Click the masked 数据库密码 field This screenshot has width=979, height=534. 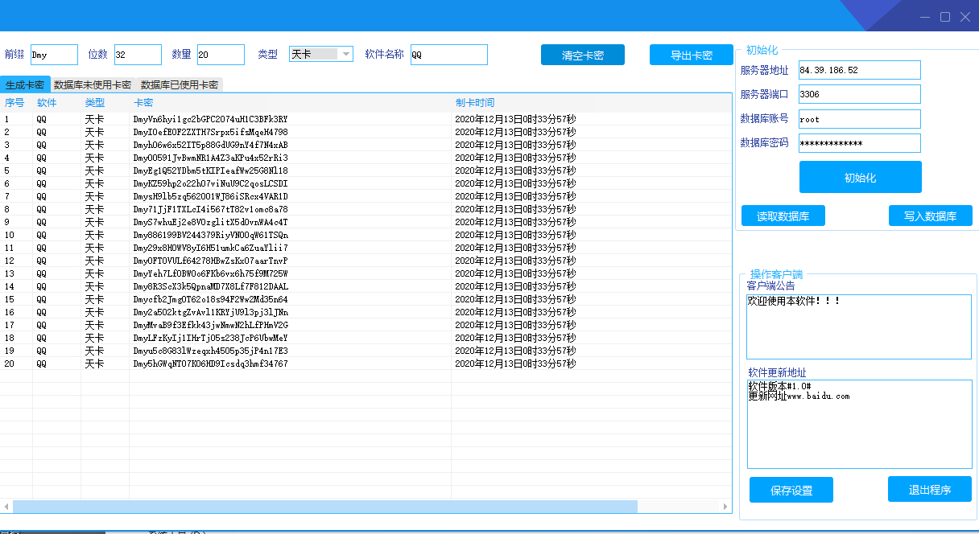pyautogui.click(x=857, y=142)
